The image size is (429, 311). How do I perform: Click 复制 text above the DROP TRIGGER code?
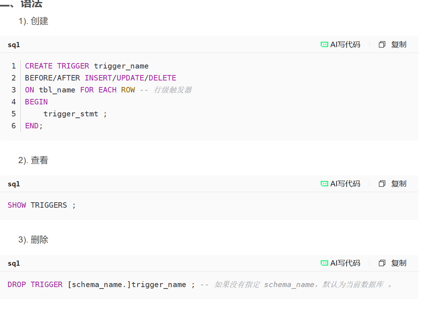click(399, 263)
